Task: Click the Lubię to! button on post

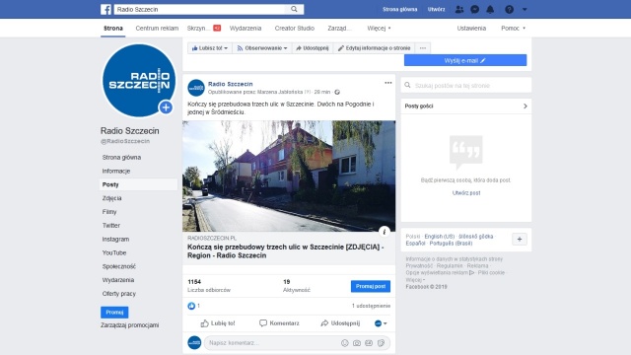Action: (218, 323)
